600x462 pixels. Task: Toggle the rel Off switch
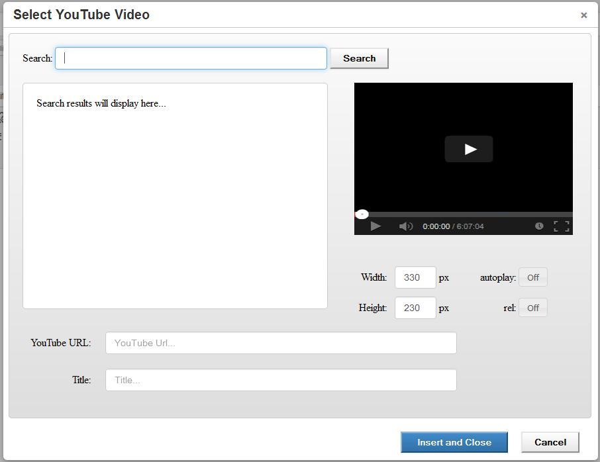532,308
